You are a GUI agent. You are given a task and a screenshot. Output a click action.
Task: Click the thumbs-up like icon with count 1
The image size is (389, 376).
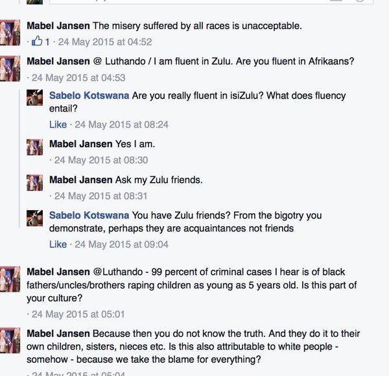click(x=38, y=41)
